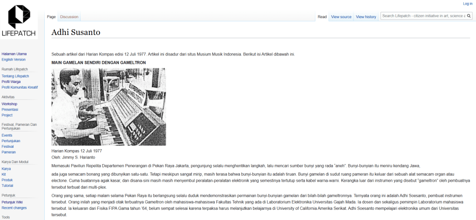Open Profil Komunitas Kreatif
Screen dimensions: 476x220
(x=20, y=87)
